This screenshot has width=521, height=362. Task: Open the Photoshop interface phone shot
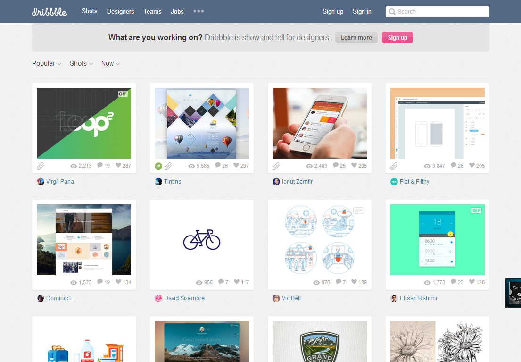[437, 123]
